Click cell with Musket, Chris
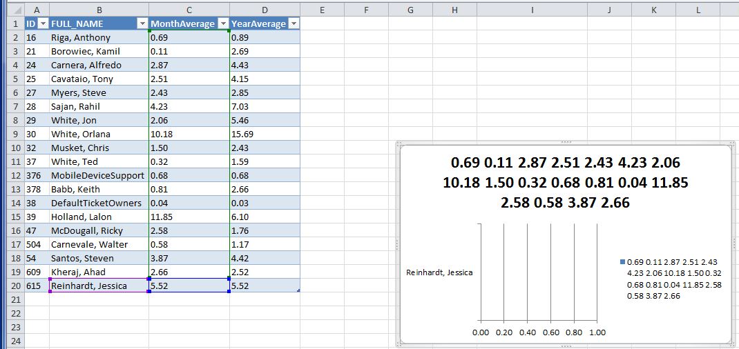The width and height of the screenshot is (739, 349). 99,148
